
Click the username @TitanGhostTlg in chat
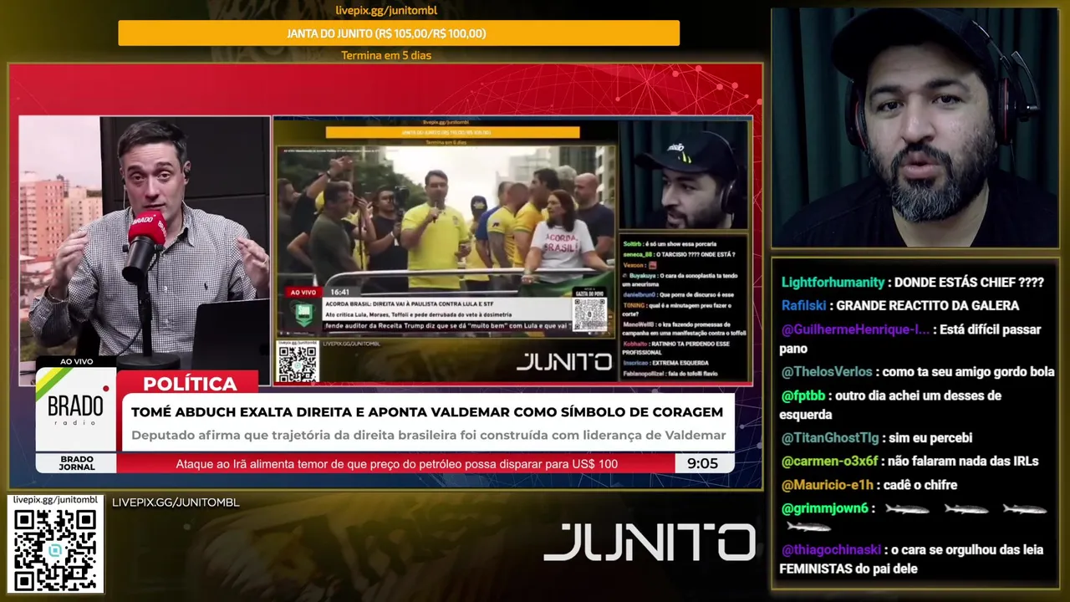point(830,438)
